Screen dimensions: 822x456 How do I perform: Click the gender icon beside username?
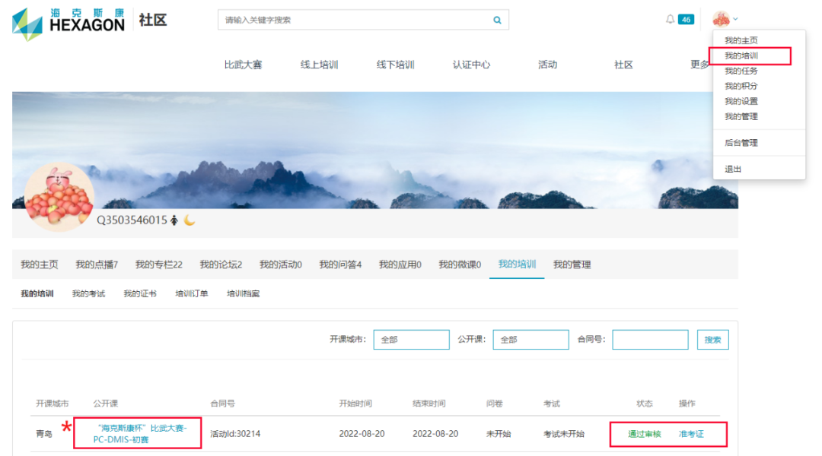pos(174,220)
